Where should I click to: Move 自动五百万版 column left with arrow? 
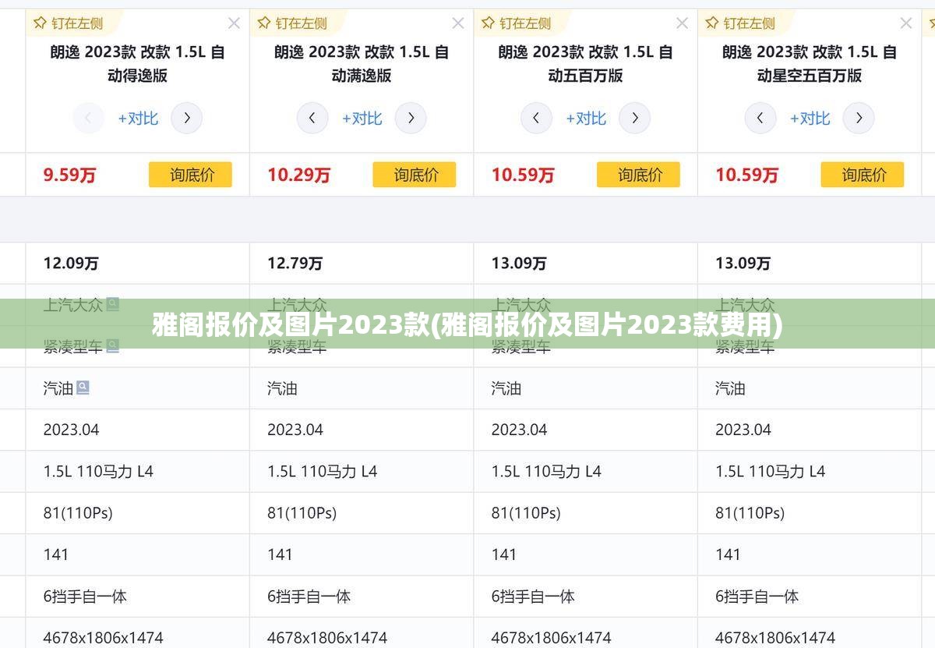[x=536, y=119]
